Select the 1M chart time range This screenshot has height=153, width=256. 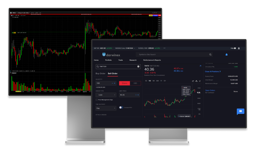click(x=153, y=81)
